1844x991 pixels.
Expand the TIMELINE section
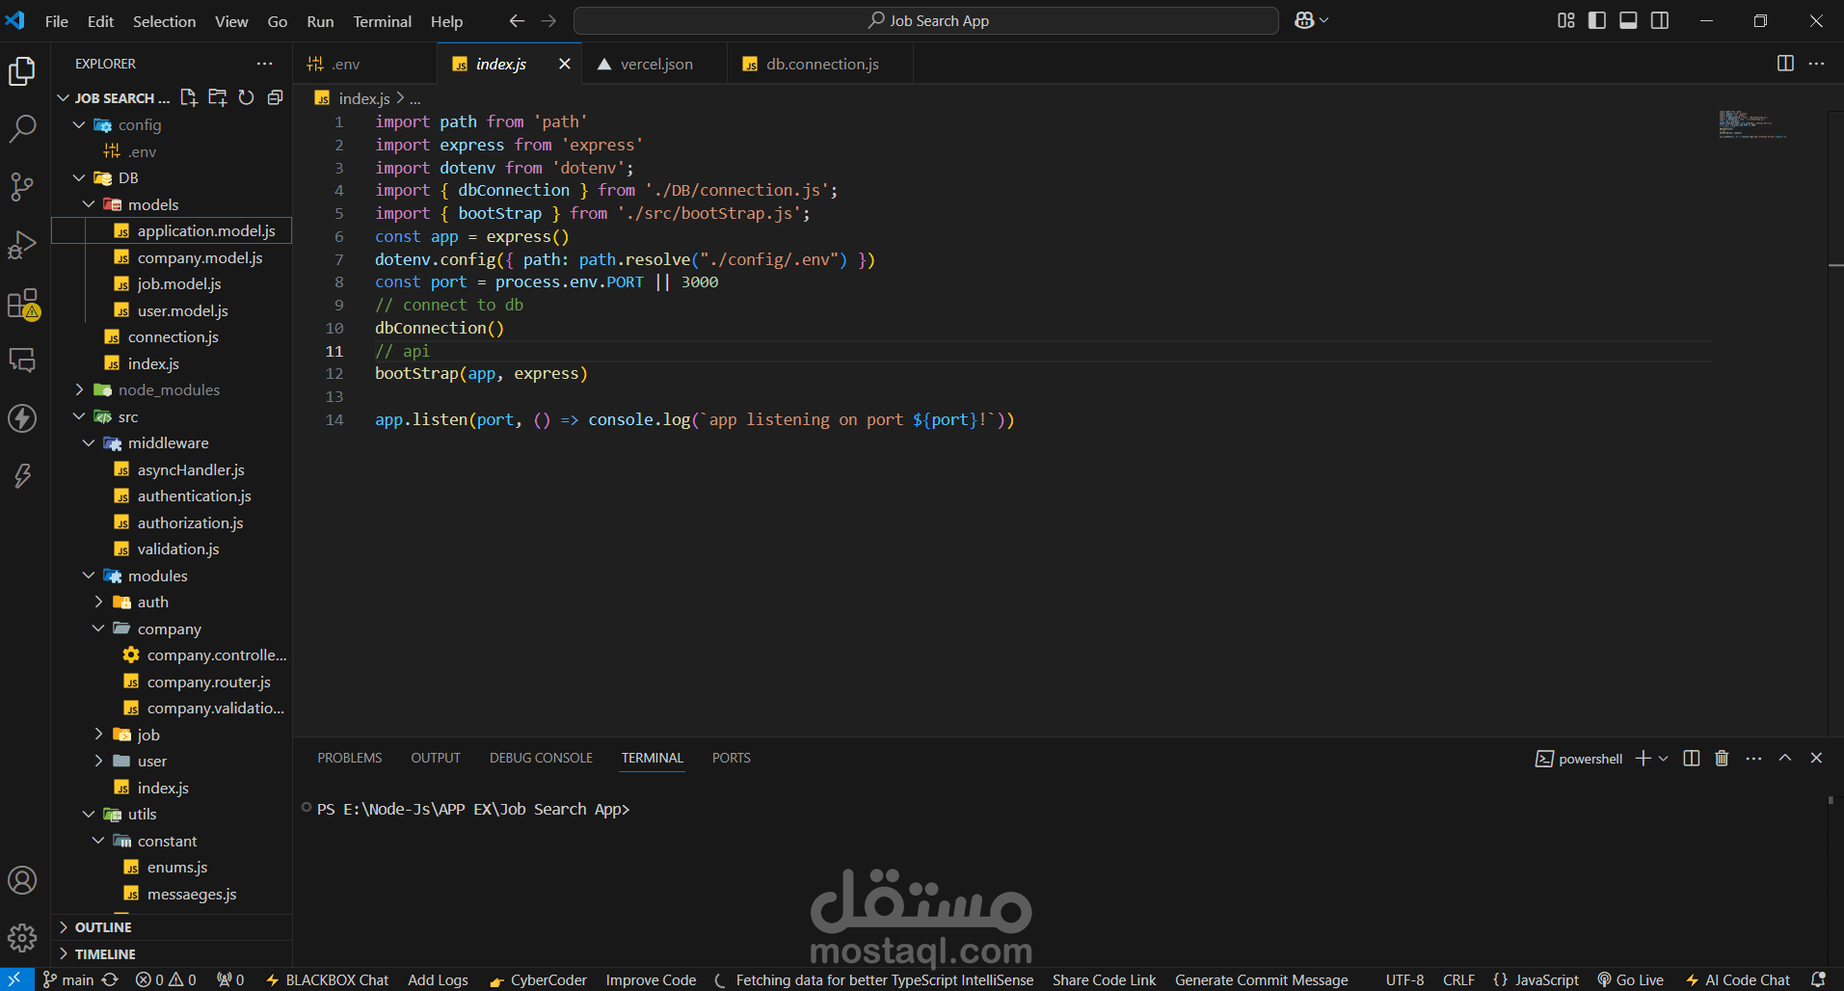104,954
